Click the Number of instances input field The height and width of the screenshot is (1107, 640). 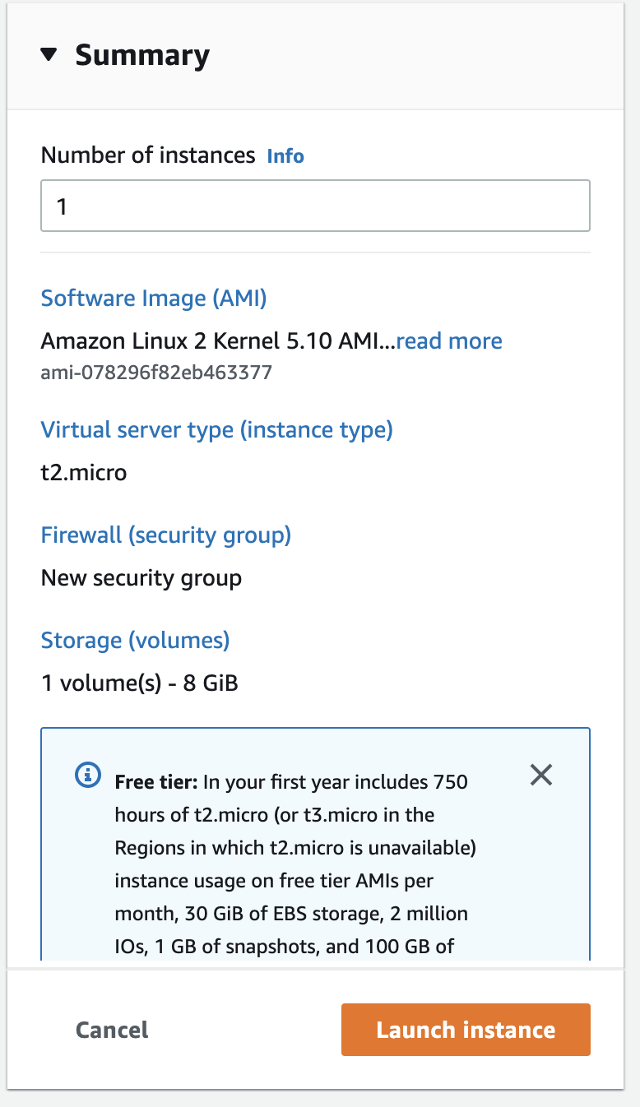(x=315, y=206)
